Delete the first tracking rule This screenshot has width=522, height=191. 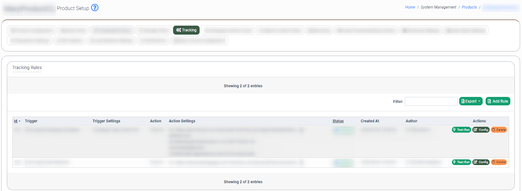click(x=499, y=130)
